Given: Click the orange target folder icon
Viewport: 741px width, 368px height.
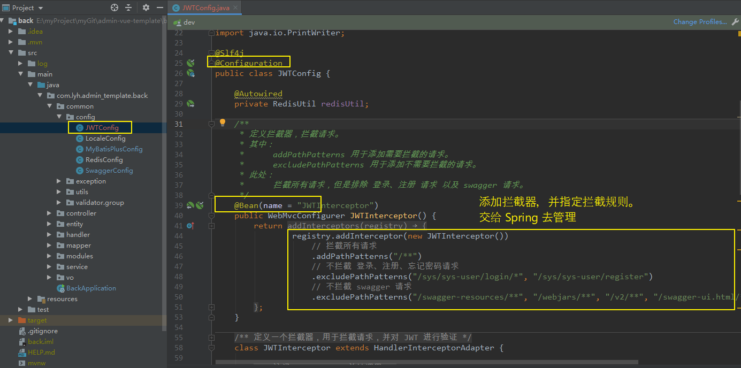Looking at the screenshot, I should 22,320.
